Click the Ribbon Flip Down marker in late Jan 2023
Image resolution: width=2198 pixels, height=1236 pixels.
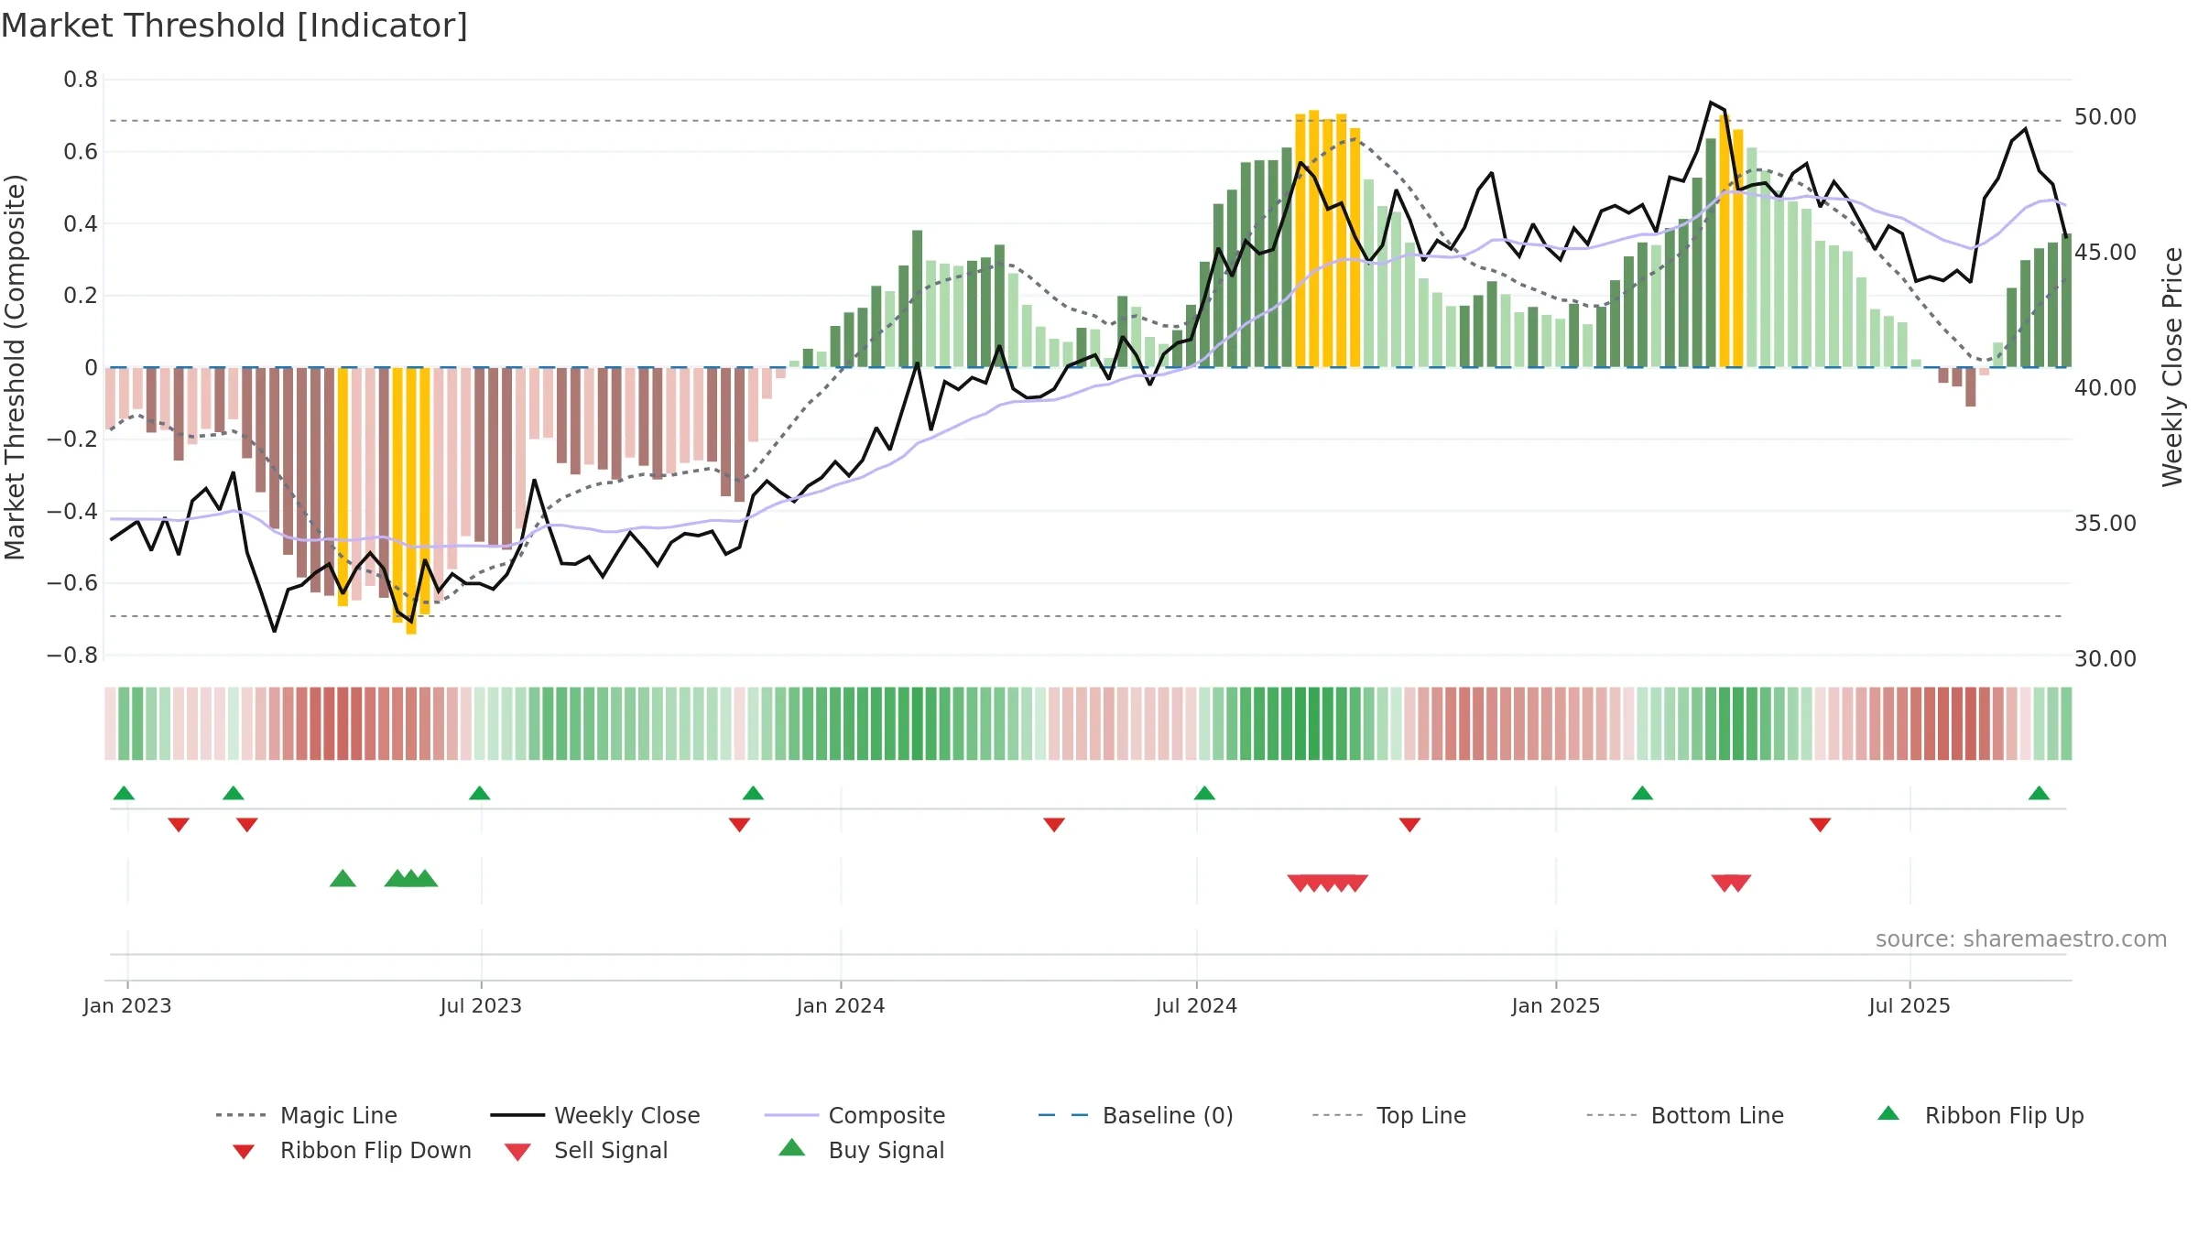(x=179, y=825)
